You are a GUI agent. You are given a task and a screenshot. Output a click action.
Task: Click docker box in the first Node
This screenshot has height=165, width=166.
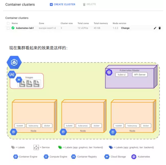click(47, 126)
